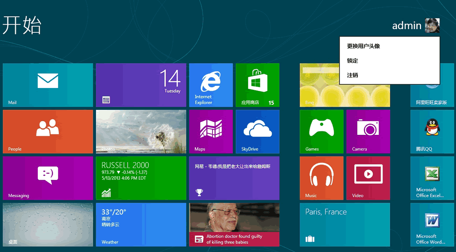Launch Internet Explorer tile
The height and width of the screenshot is (252, 456).
point(211,85)
